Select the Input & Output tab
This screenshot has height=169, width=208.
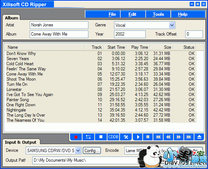pyautogui.click(x=21, y=142)
